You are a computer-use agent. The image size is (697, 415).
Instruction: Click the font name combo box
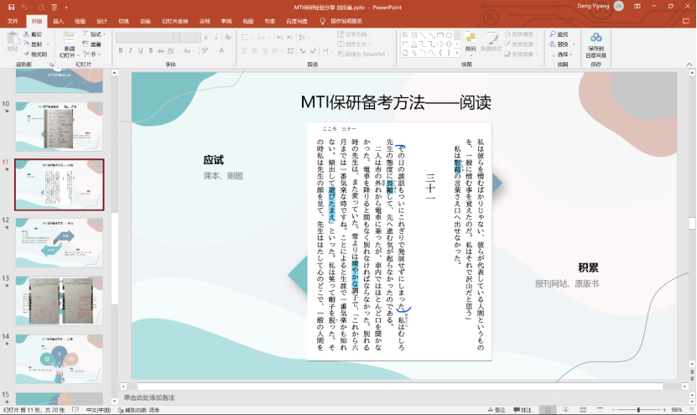coord(147,38)
